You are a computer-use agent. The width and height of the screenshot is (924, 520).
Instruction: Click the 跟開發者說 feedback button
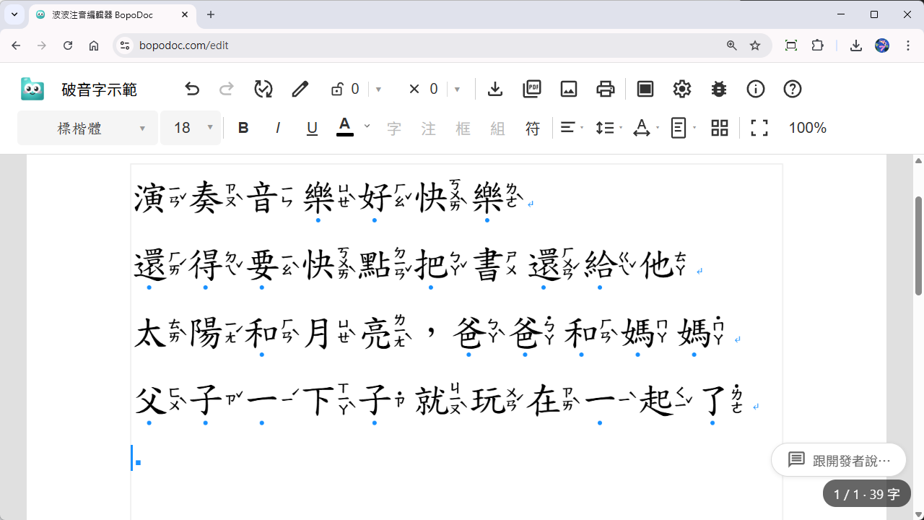(839, 459)
